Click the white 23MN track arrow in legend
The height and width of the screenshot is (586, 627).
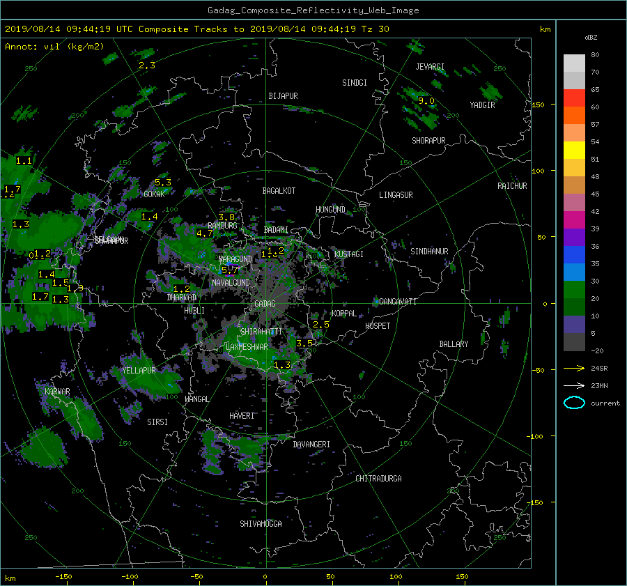point(574,385)
